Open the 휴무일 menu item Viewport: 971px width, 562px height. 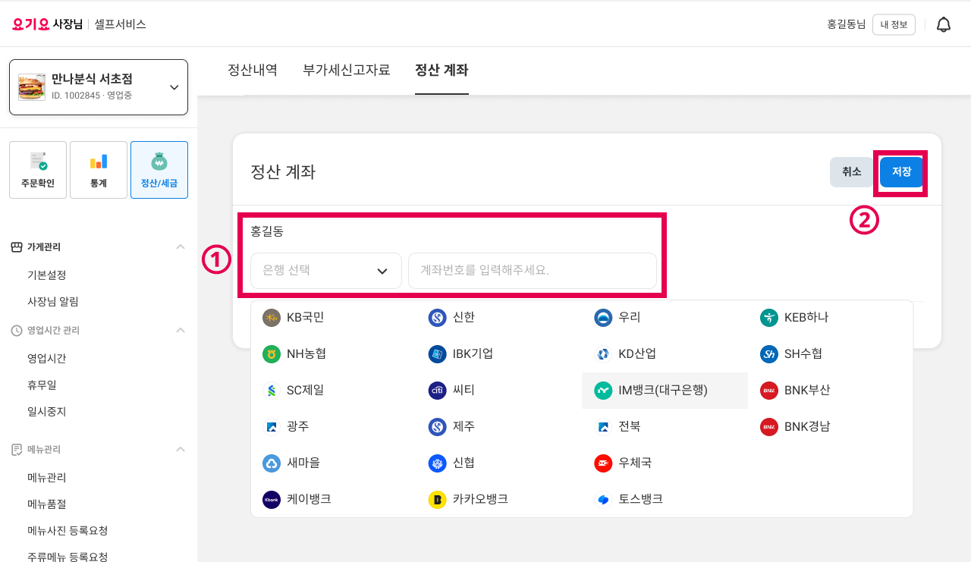(x=42, y=385)
